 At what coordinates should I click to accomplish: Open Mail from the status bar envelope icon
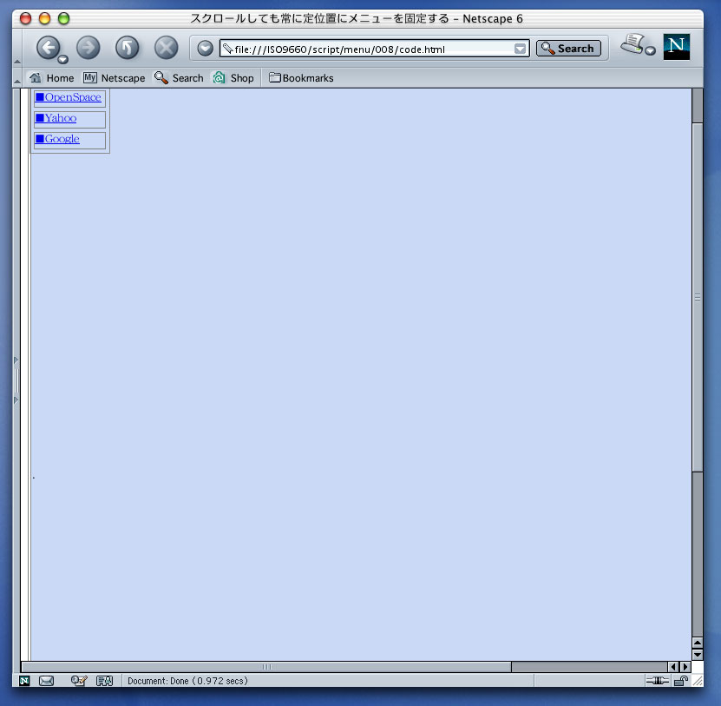pyautogui.click(x=46, y=681)
